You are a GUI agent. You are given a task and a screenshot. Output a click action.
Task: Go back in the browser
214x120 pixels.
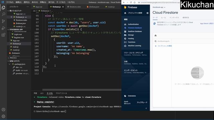tap(124, 2)
